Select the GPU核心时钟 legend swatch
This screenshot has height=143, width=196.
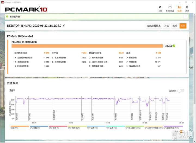coord(135,126)
